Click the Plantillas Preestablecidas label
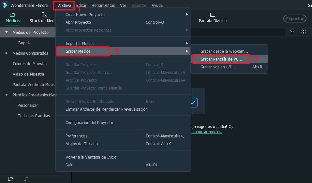This screenshot has width=312, height=183. point(34,95)
